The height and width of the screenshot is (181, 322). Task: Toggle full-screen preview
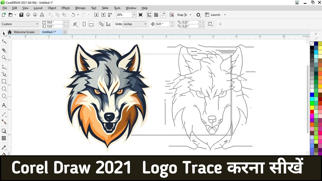[141, 15]
